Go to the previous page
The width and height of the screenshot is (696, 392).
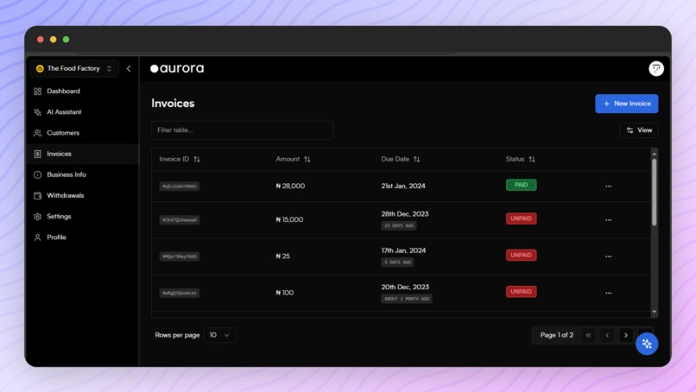coord(607,335)
